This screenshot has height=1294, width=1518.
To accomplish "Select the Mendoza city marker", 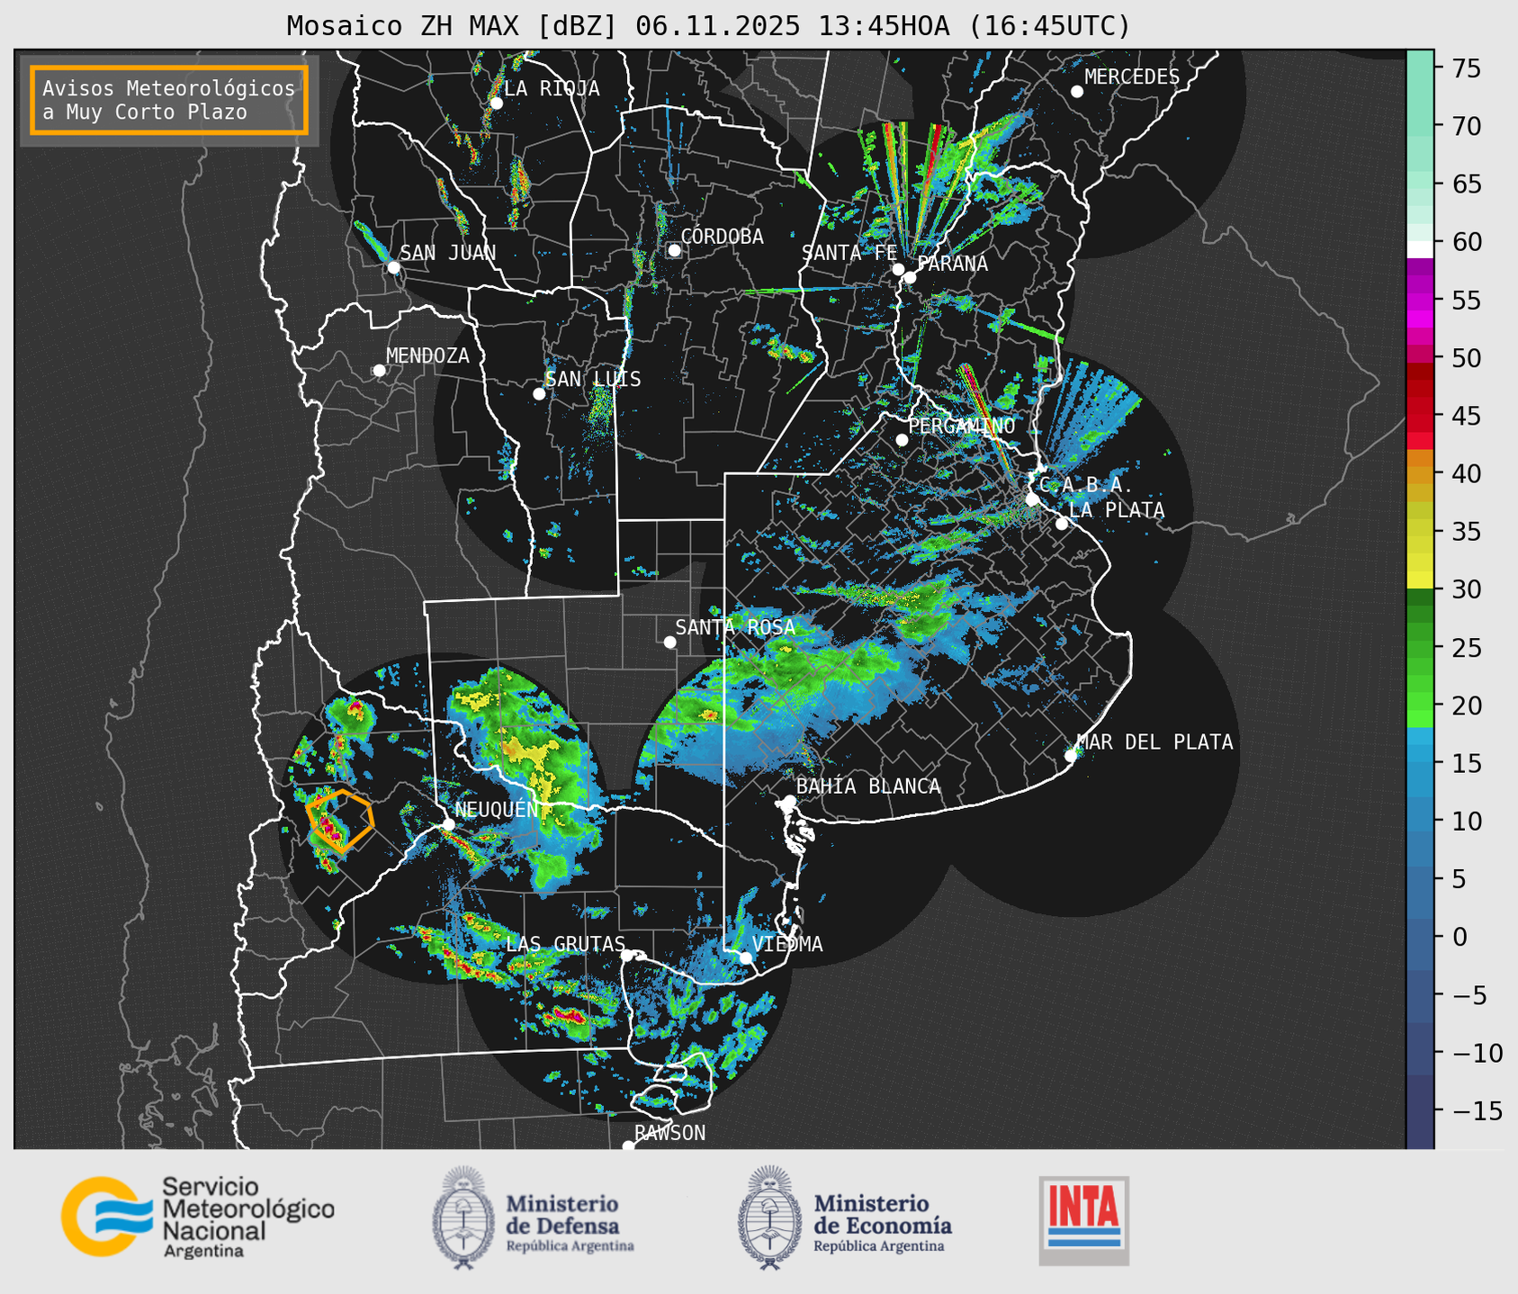I will pyautogui.click(x=379, y=371).
